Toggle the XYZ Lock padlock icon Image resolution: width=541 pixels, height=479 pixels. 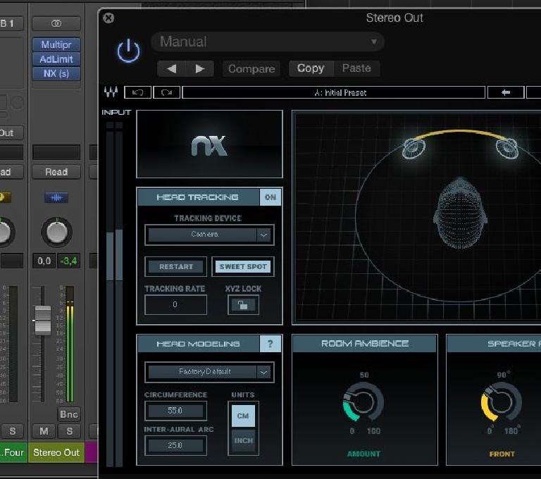click(243, 305)
